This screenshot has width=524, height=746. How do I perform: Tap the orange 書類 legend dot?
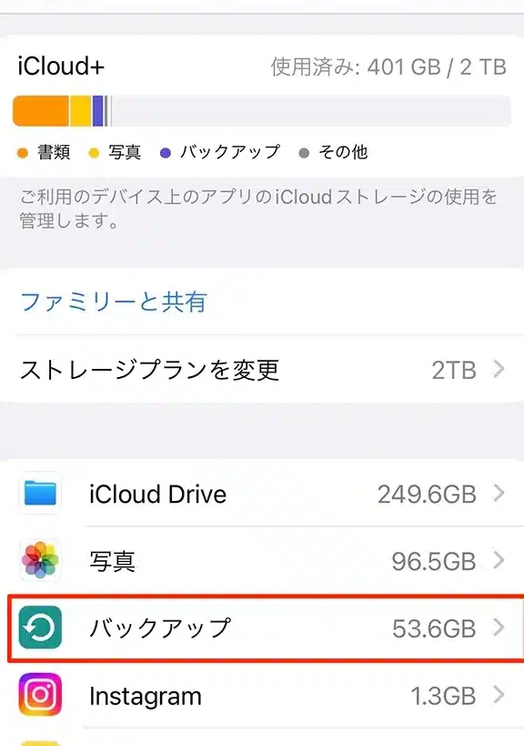pyautogui.click(x=20, y=152)
